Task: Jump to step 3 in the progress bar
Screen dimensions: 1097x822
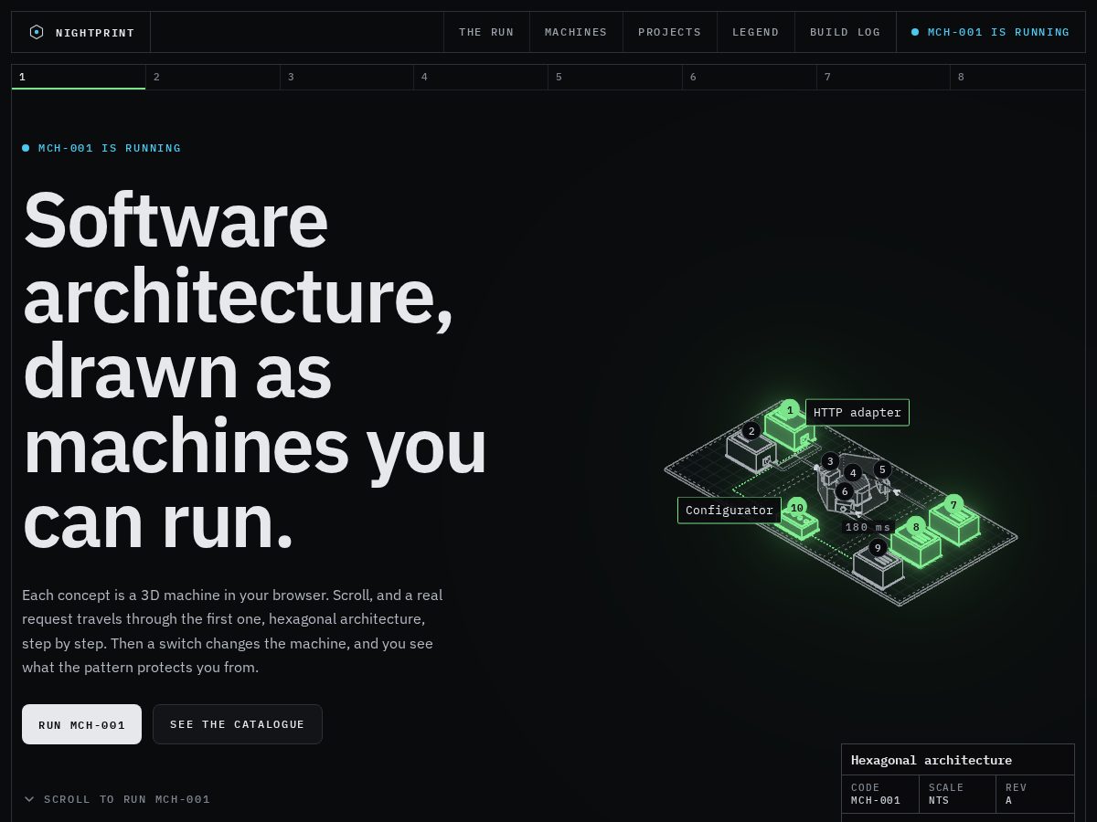Action: pyautogui.click(x=347, y=77)
